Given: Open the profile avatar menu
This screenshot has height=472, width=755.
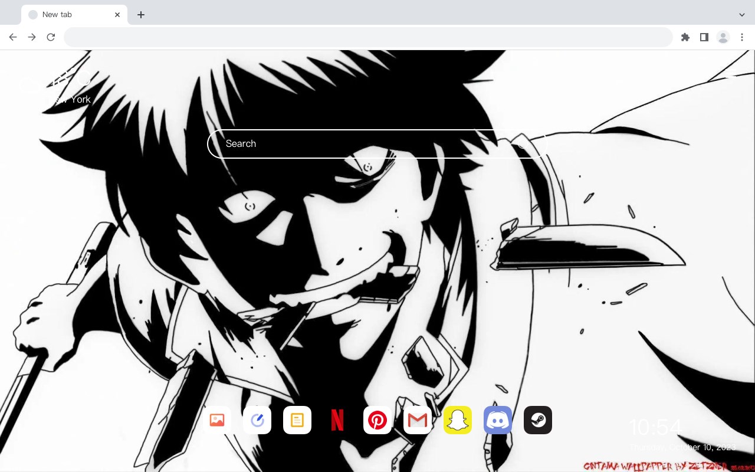Looking at the screenshot, I should [x=723, y=37].
